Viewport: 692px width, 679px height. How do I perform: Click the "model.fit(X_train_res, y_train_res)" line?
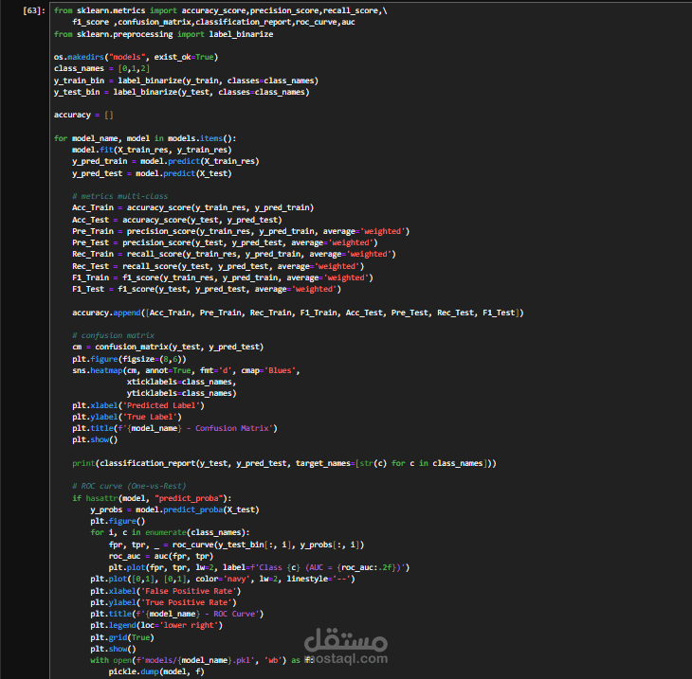tap(152, 150)
